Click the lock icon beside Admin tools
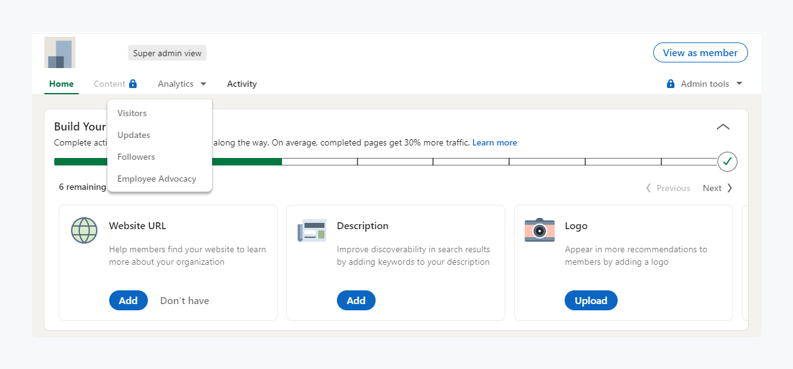793x369 pixels. (x=671, y=84)
